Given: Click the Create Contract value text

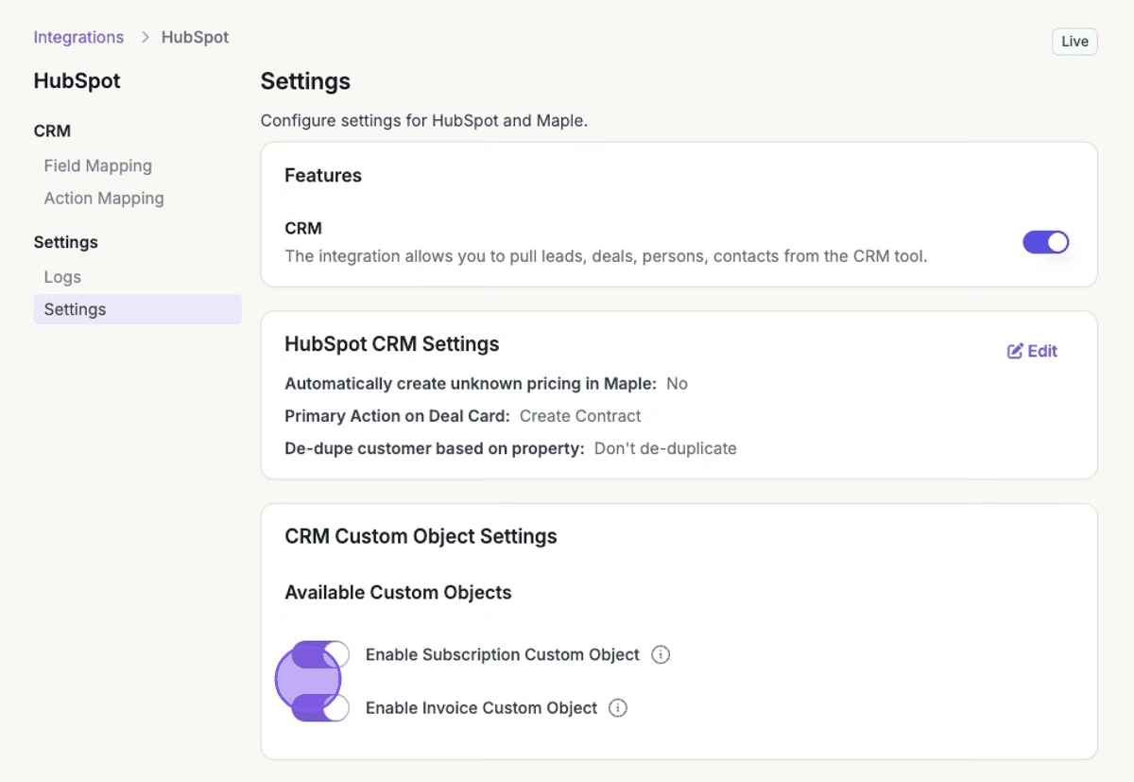Looking at the screenshot, I should [580, 416].
